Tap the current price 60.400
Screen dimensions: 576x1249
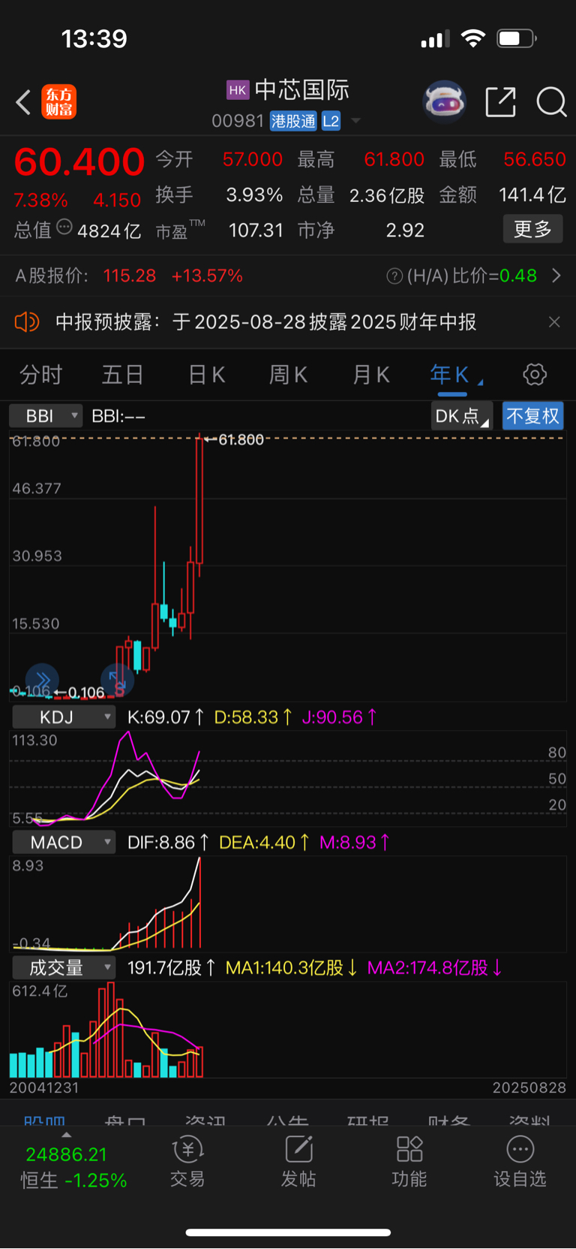pyautogui.click(x=79, y=161)
